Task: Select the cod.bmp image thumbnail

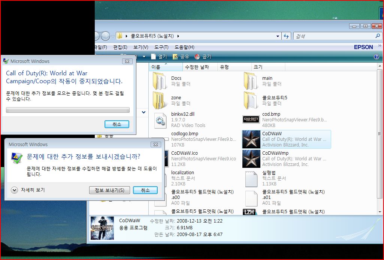Action: click(x=251, y=120)
